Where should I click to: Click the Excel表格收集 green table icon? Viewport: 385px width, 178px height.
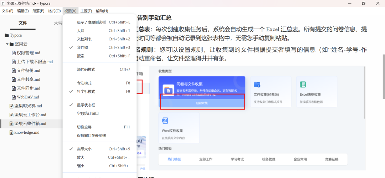(x=303, y=85)
